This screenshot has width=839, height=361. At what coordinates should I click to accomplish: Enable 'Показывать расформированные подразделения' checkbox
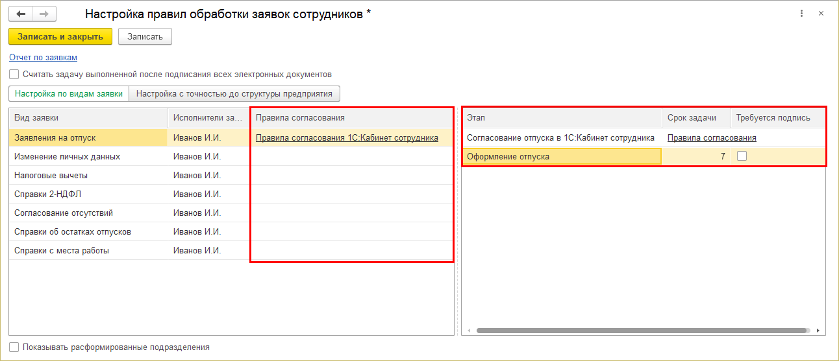coord(14,347)
